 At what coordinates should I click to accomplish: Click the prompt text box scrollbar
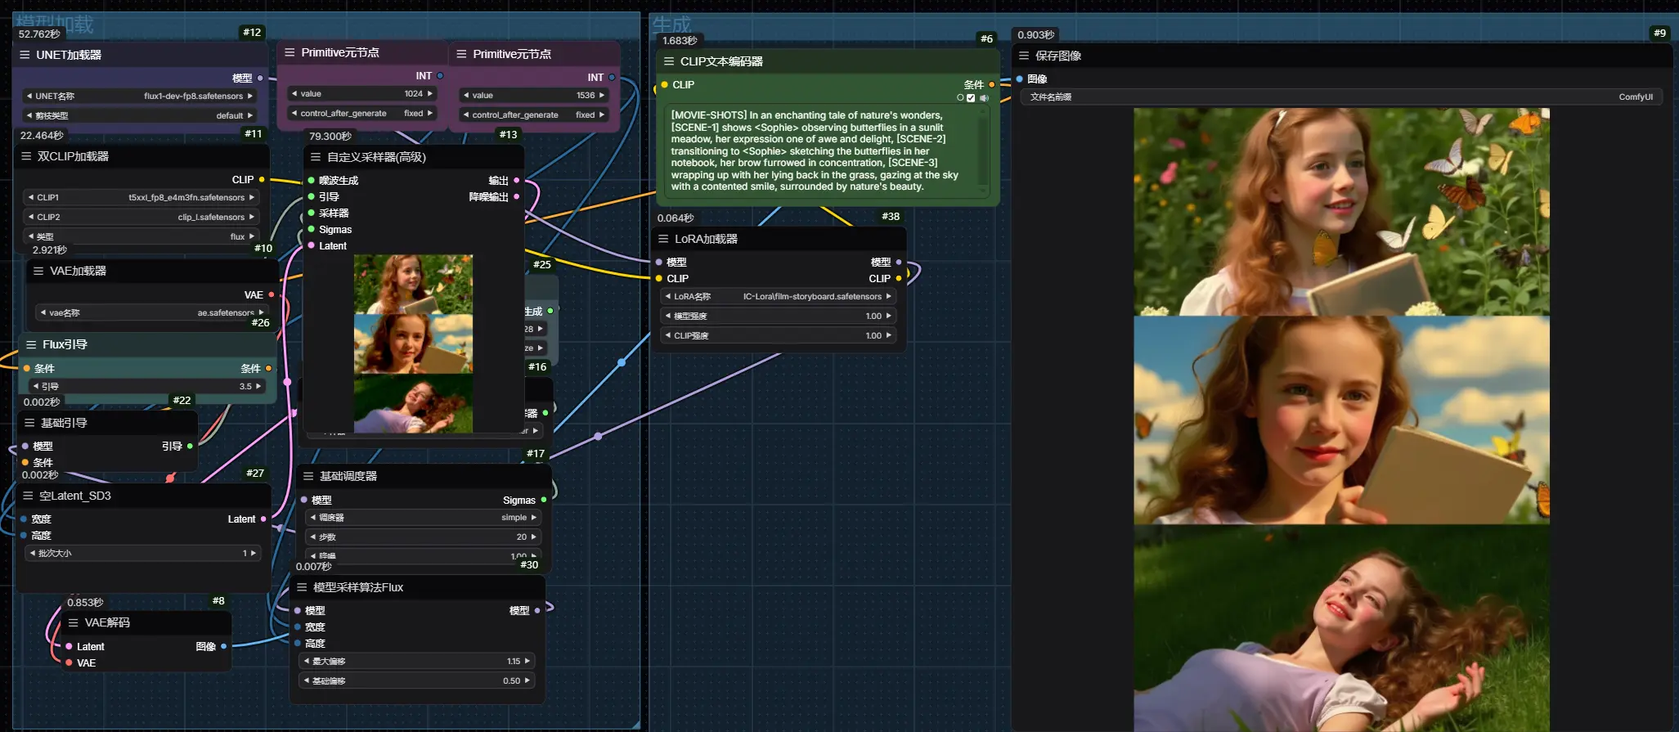(x=984, y=151)
